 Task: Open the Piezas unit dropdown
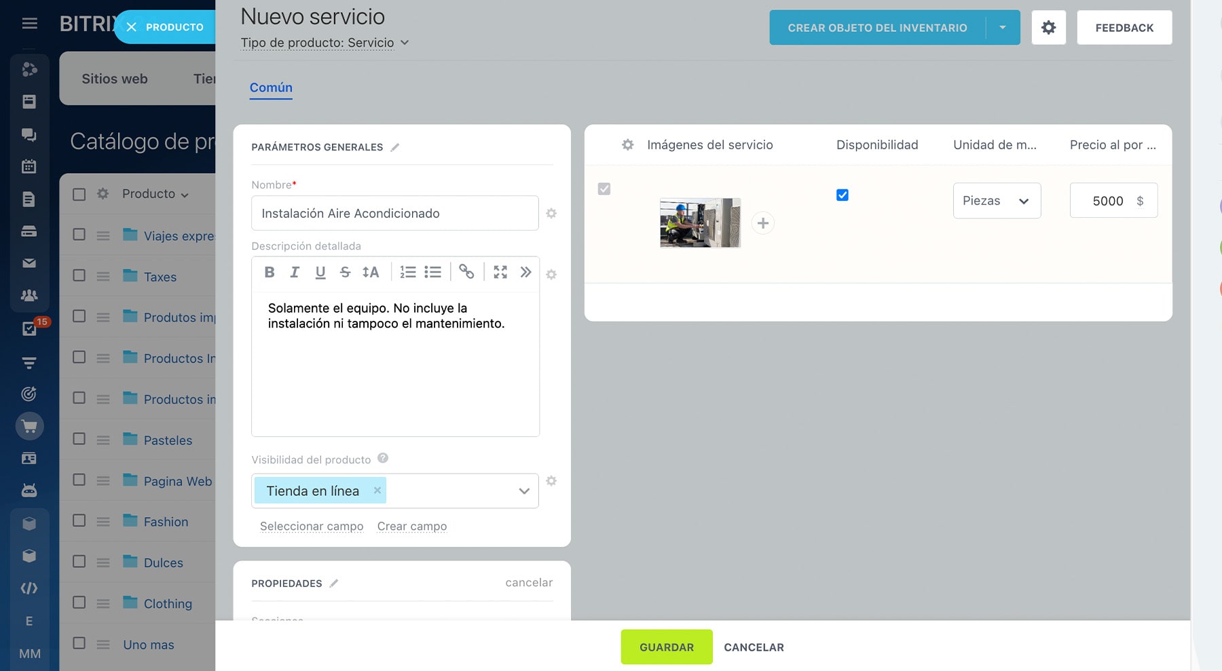point(996,201)
